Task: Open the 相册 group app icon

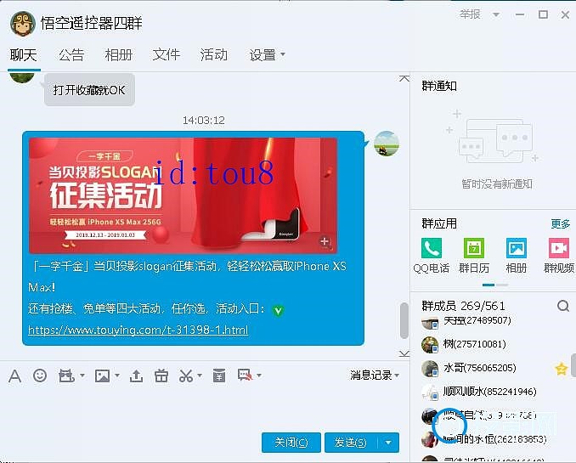Action: (x=517, y=256)
